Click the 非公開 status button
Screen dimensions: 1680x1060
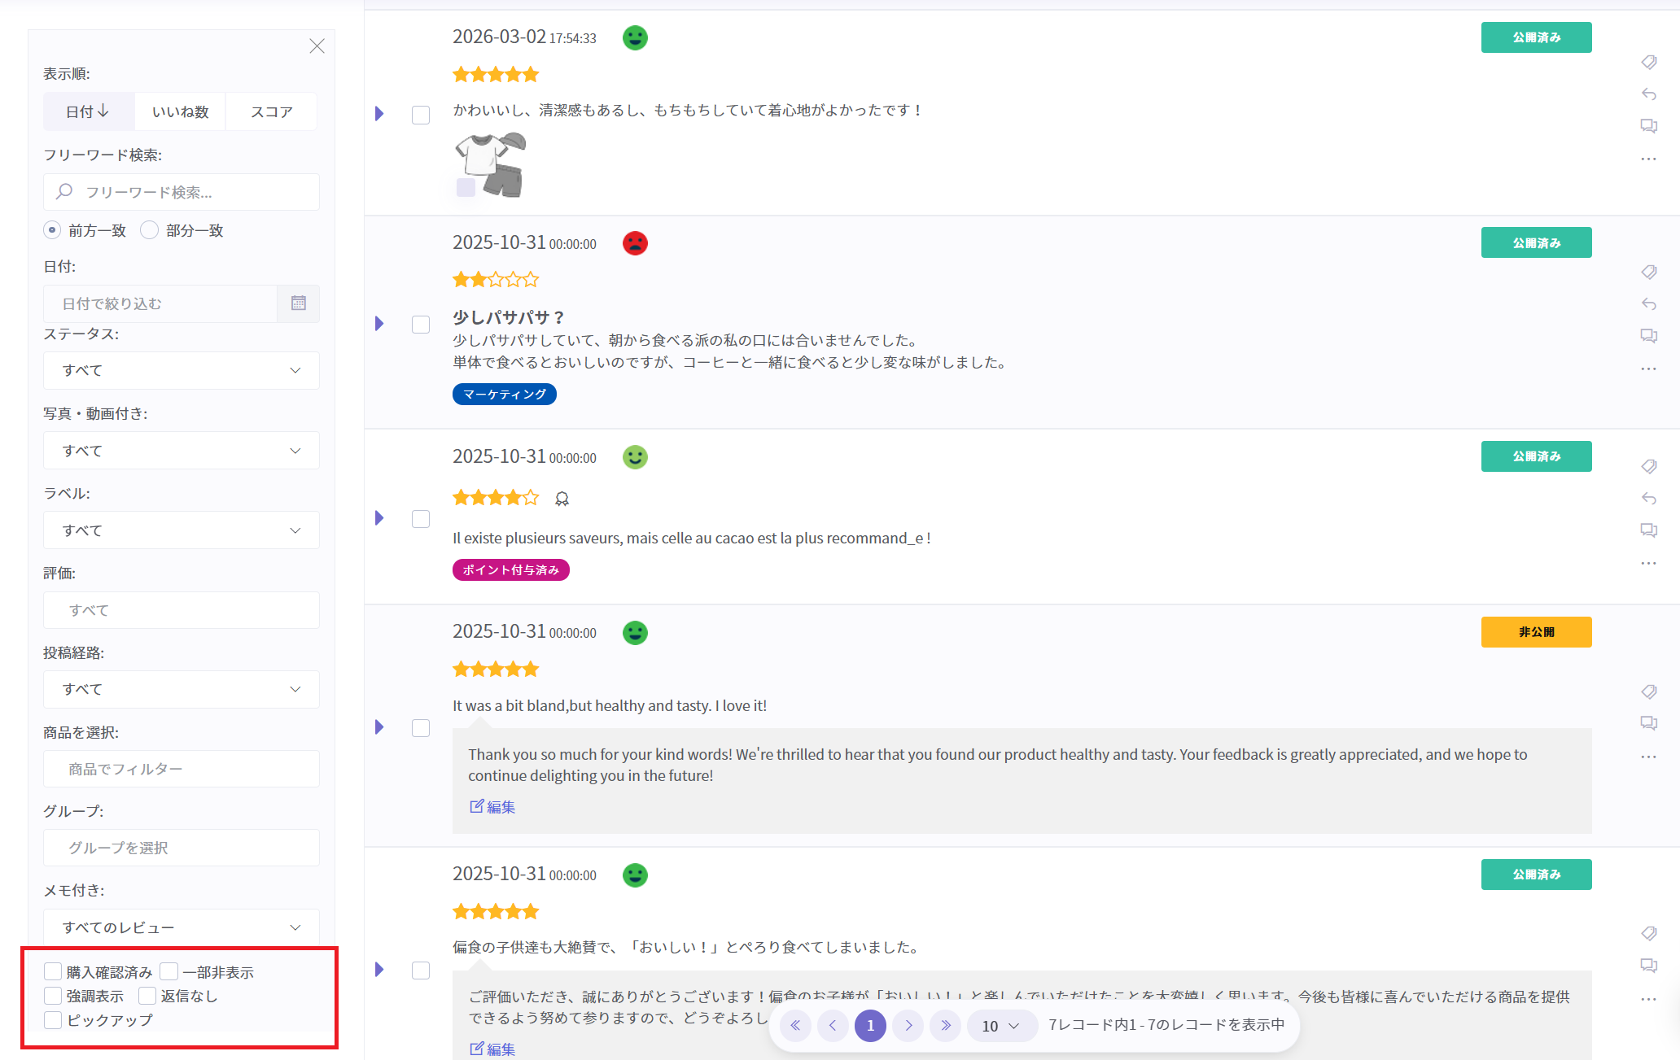[x=1535, y=632]
